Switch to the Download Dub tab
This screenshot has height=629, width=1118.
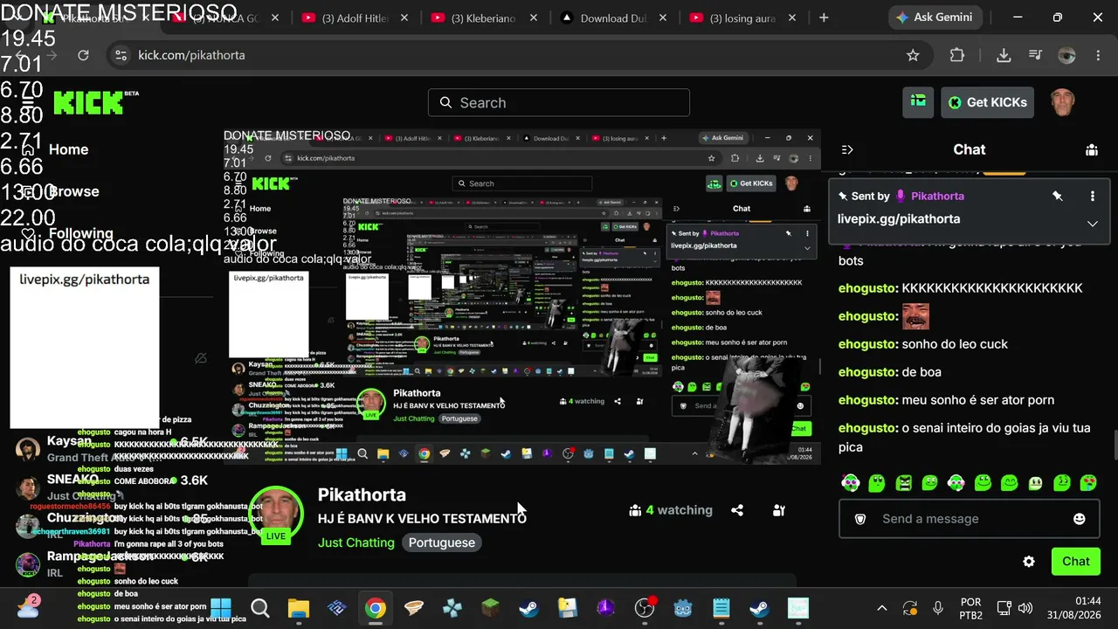click(612, 17)
